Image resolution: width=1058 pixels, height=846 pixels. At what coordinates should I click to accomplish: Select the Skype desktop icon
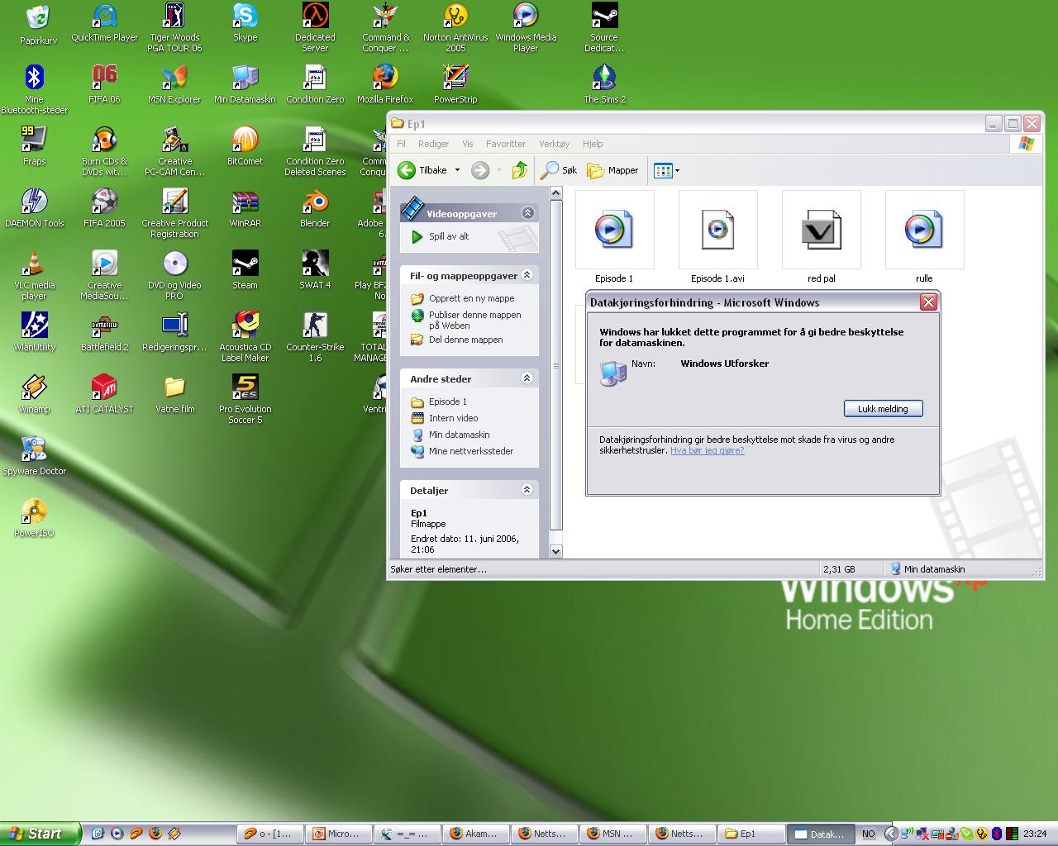(x=245, y=23)
